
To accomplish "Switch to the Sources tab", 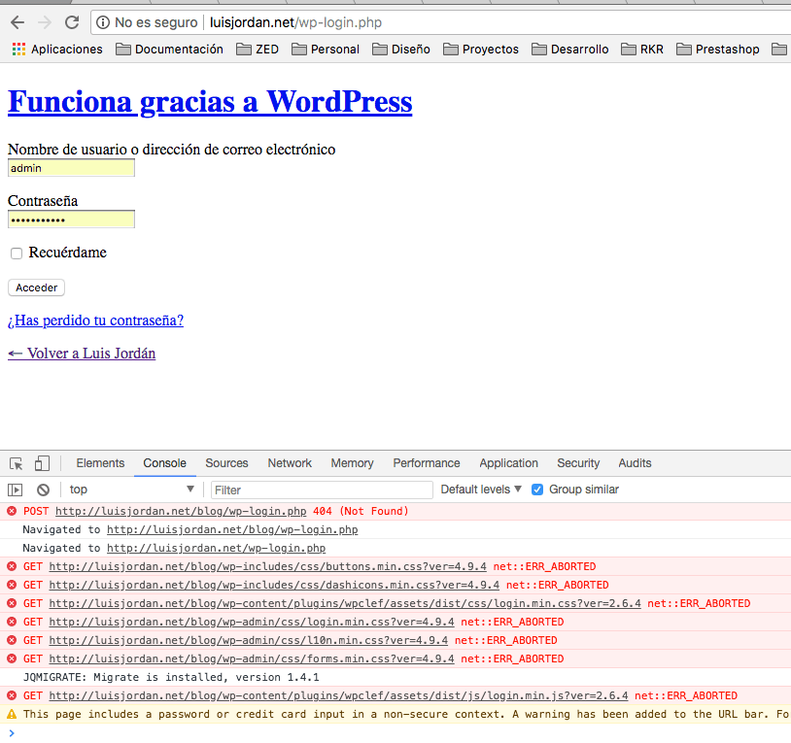I will click(226, 463).
